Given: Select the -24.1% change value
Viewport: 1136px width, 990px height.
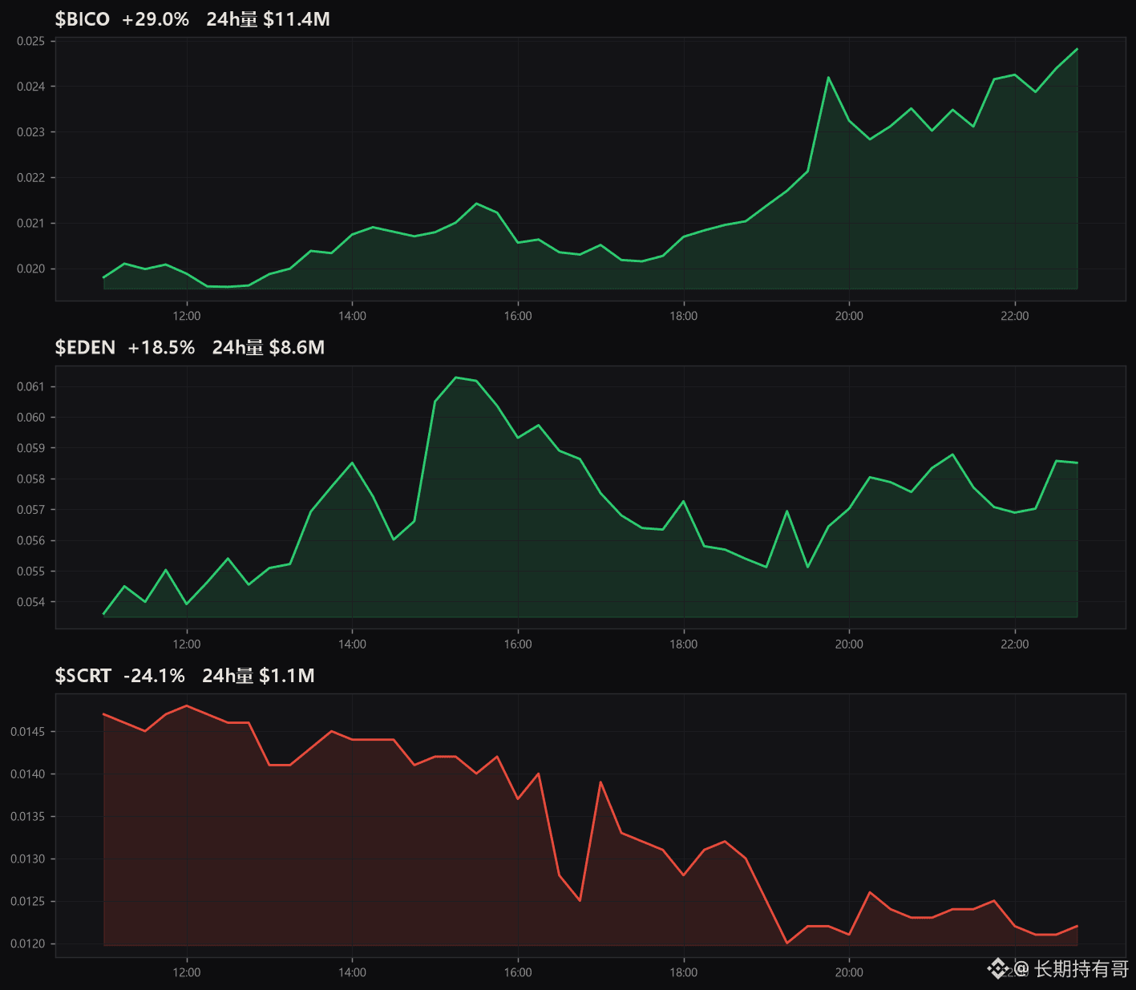Looking at the screenshot, I should click(154, 676).
